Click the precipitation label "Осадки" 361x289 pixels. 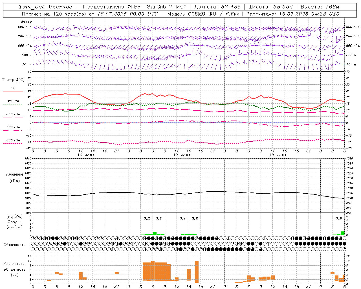[x=15, y=222]
